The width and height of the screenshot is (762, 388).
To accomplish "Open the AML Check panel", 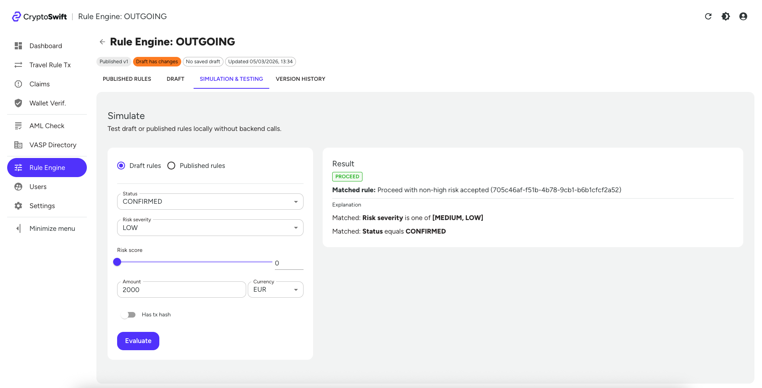I will (x=47, y=126).
